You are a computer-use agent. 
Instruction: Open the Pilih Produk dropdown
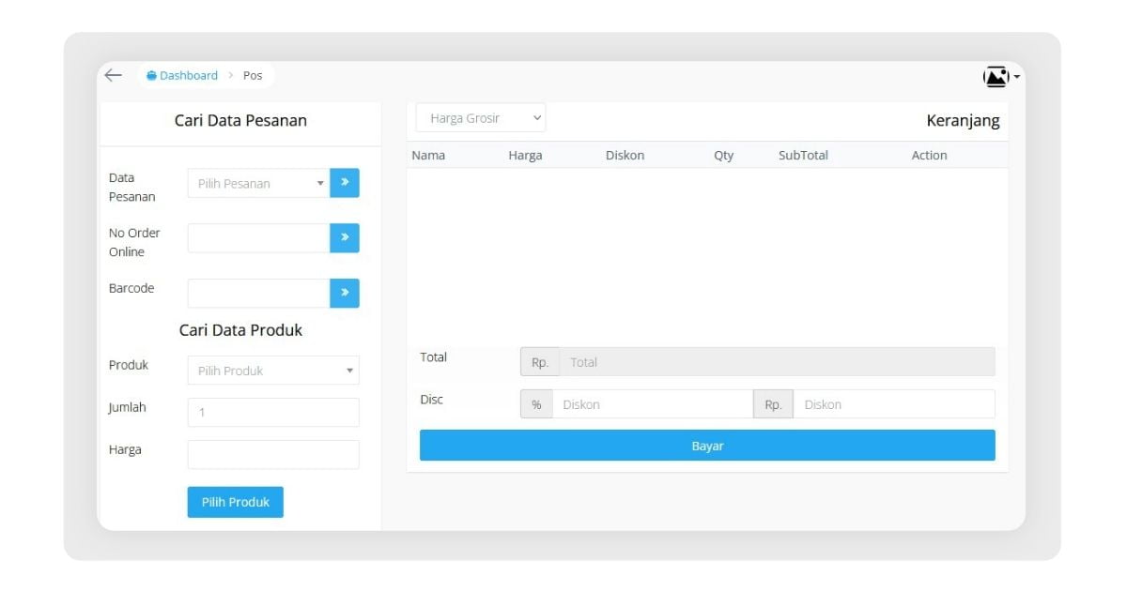coord(273,371)
